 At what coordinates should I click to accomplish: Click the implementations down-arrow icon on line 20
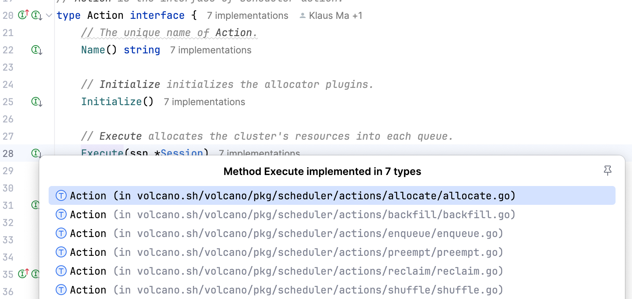[36, 16]
